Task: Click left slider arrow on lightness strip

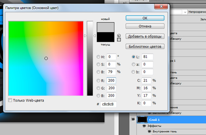Action: [85, 36]
